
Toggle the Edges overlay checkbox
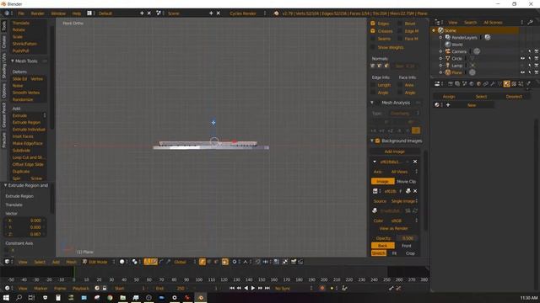[x=373, y=24]
